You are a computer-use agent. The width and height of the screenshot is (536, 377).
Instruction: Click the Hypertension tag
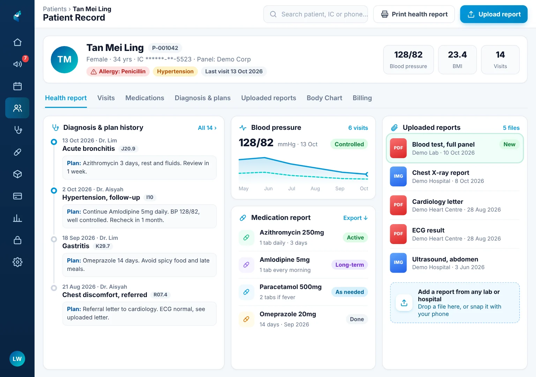pos(175,72)
